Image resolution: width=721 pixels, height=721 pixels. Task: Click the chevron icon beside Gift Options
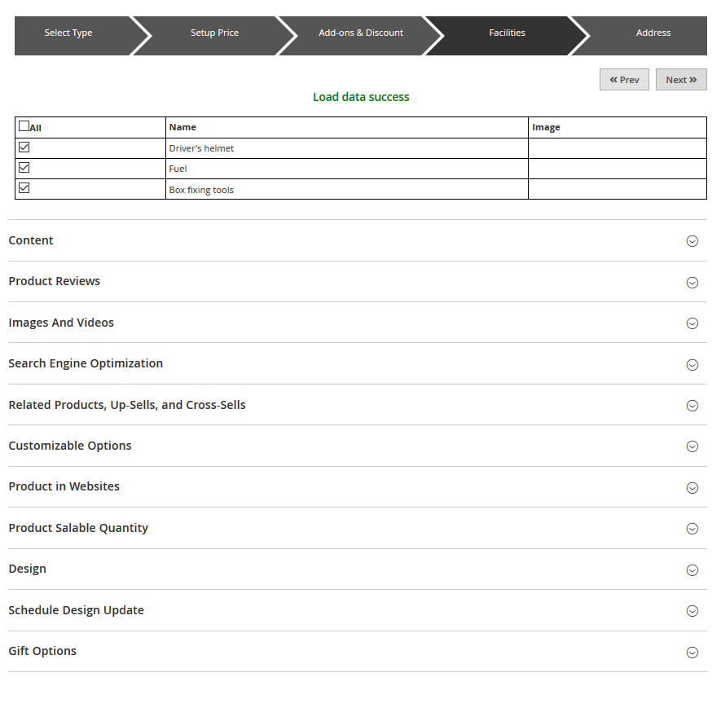coord(692,653)
